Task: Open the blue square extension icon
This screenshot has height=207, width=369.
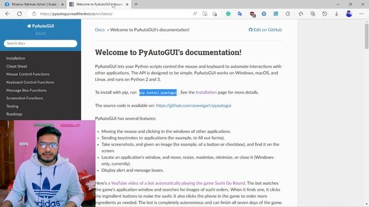Action: (x=276, y=14)
